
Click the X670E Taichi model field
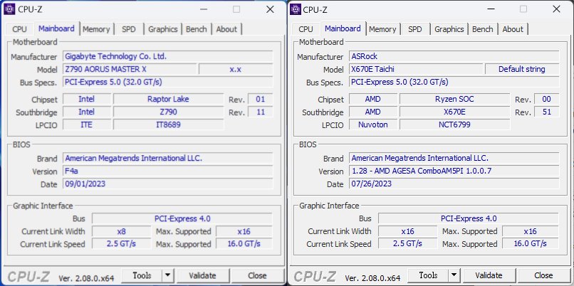click(415, 69)
